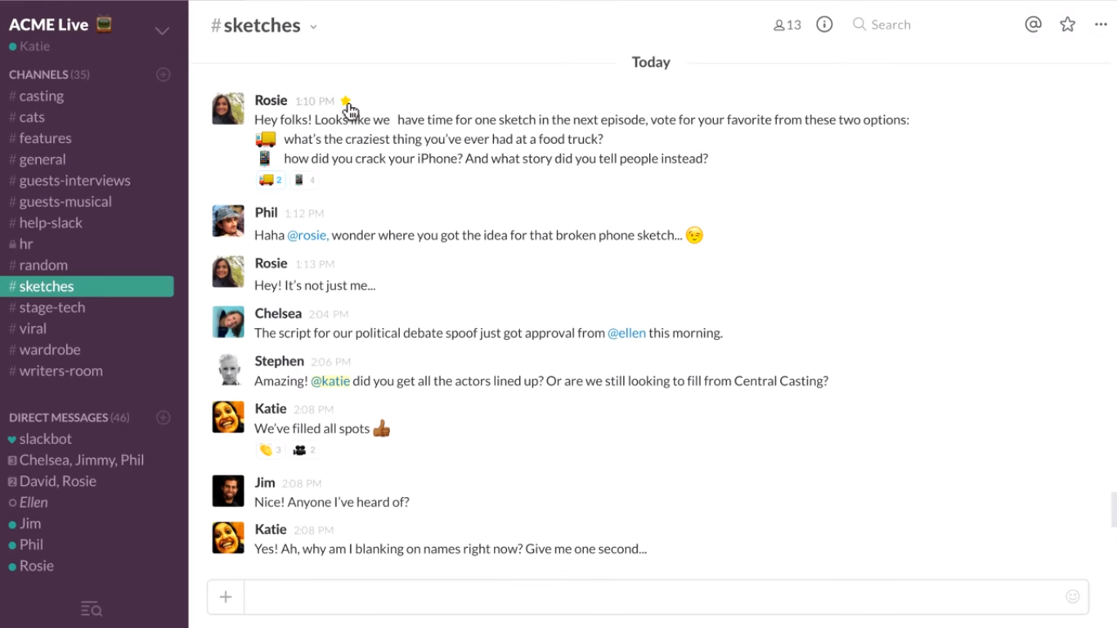Open the emoji picker in message box
This screenshot has height=628, width=1117.
pos(1073,596)
